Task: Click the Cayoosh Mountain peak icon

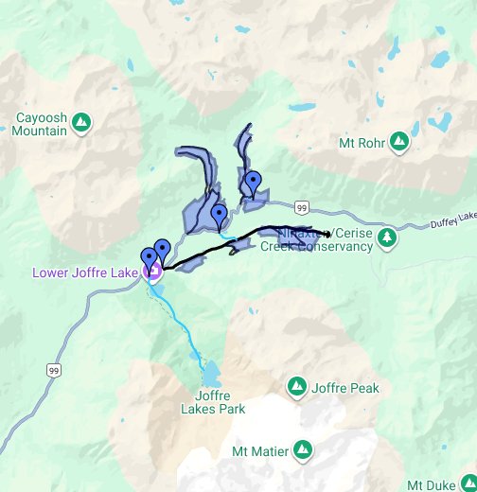Action: coord(81,123)
